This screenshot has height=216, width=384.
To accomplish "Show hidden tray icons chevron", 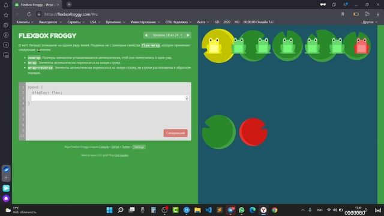I will 303,210.
